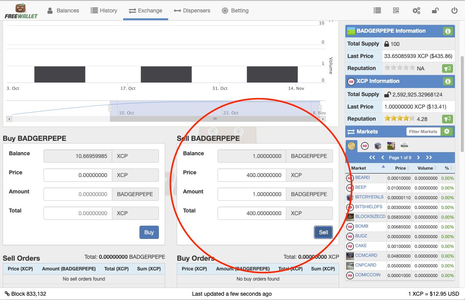Open the CNPCARD market

tap(366, 265)
